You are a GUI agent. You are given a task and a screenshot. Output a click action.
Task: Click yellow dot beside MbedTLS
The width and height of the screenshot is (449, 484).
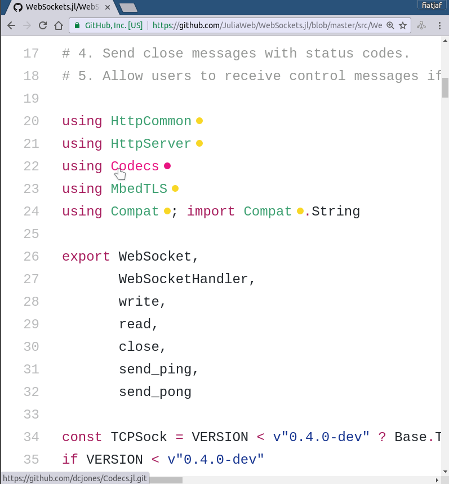175,188
